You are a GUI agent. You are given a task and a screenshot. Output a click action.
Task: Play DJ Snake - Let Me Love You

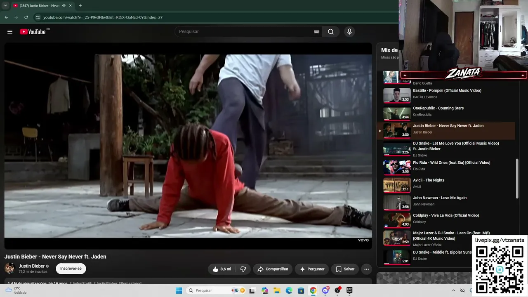(456, 146)
